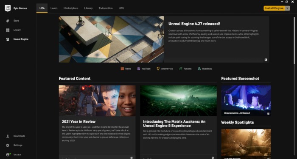This screenshot has height=159, width=297.
Task: Switch to the Twinmotion tab
Action: point(106,8)
